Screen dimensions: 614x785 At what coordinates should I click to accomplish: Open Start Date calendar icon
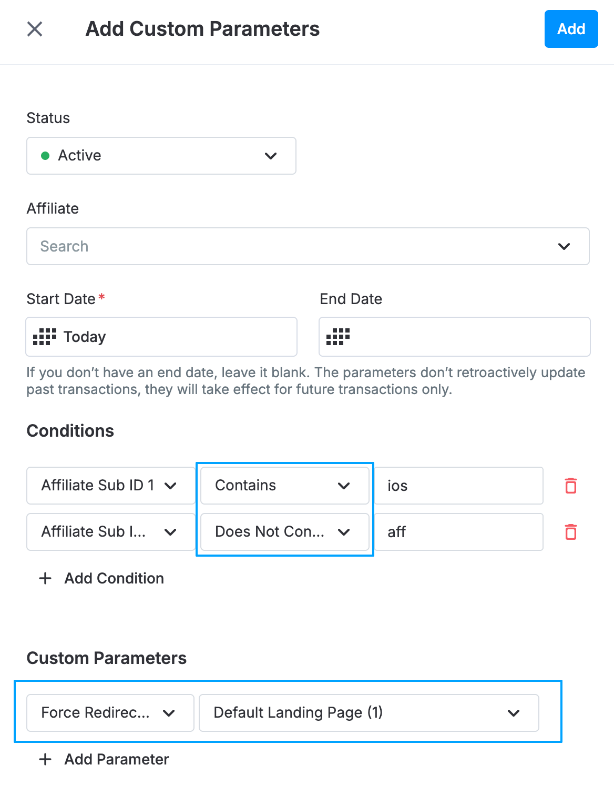(x=45, y=337)
